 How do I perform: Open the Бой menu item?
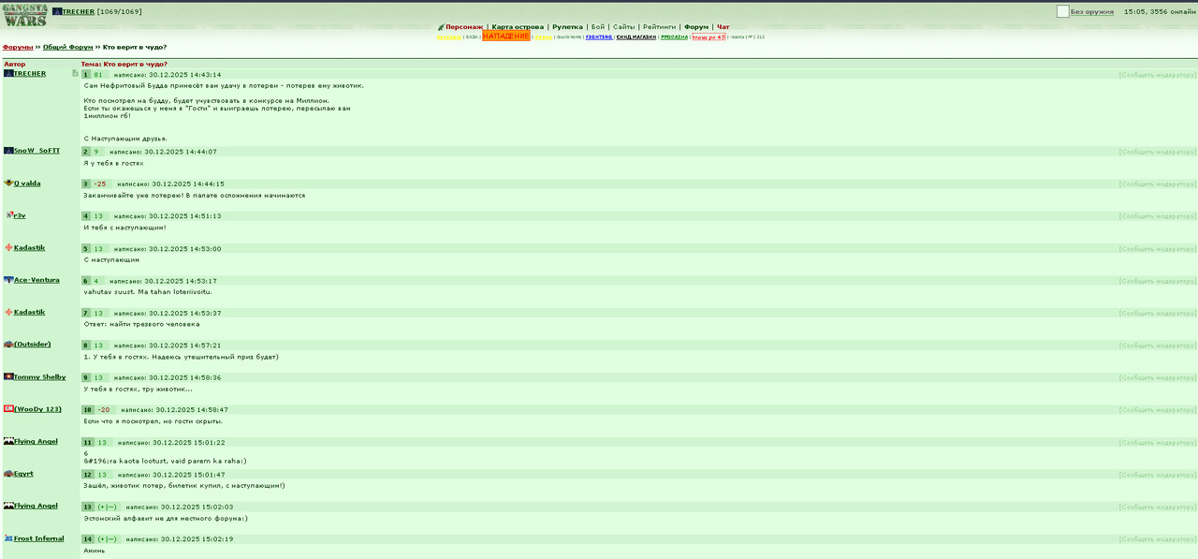tap(598, 27)
